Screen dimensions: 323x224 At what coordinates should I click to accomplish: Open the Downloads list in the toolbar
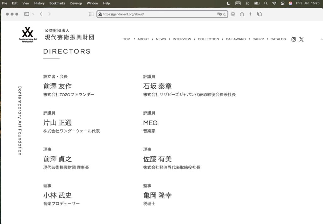tap(233, 14)
